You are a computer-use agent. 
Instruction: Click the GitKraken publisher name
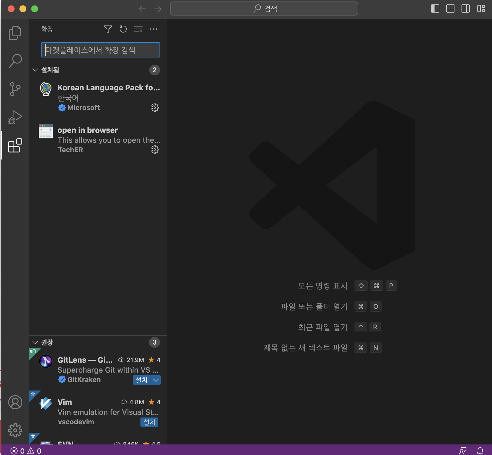coord(84,380)
